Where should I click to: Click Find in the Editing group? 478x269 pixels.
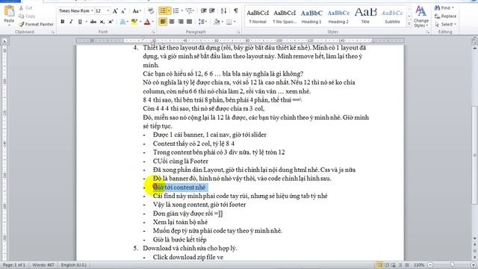[444, 7]
